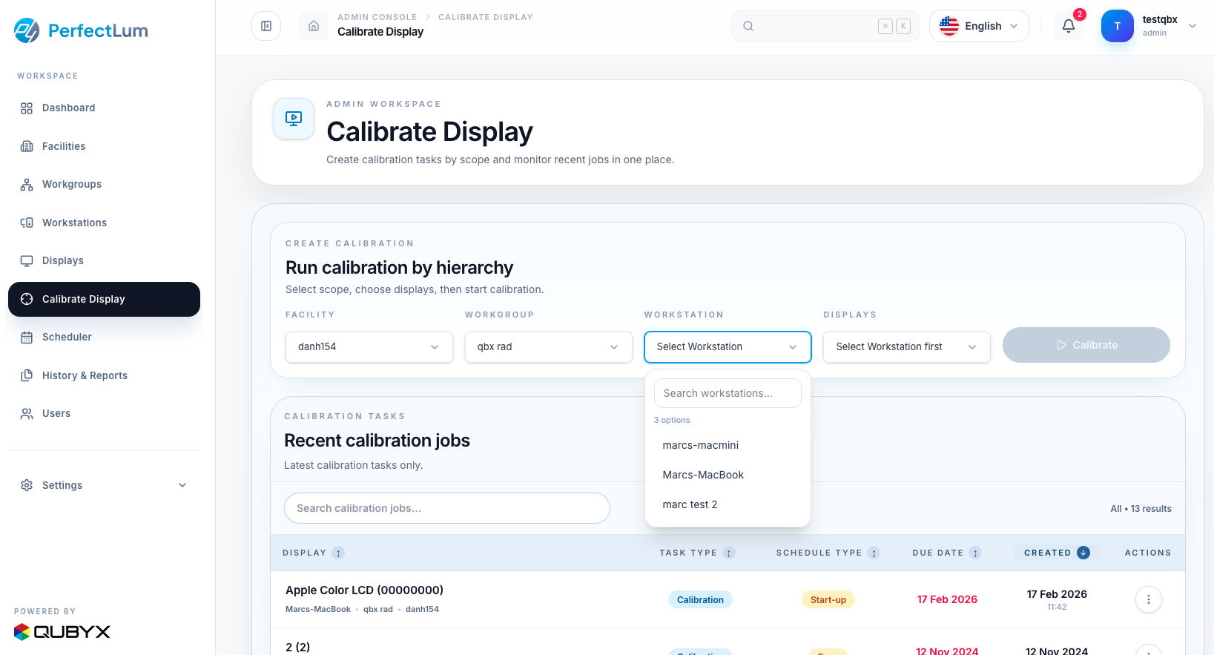
Task: Expand the English language selector
Action: [x=978, y=26]
